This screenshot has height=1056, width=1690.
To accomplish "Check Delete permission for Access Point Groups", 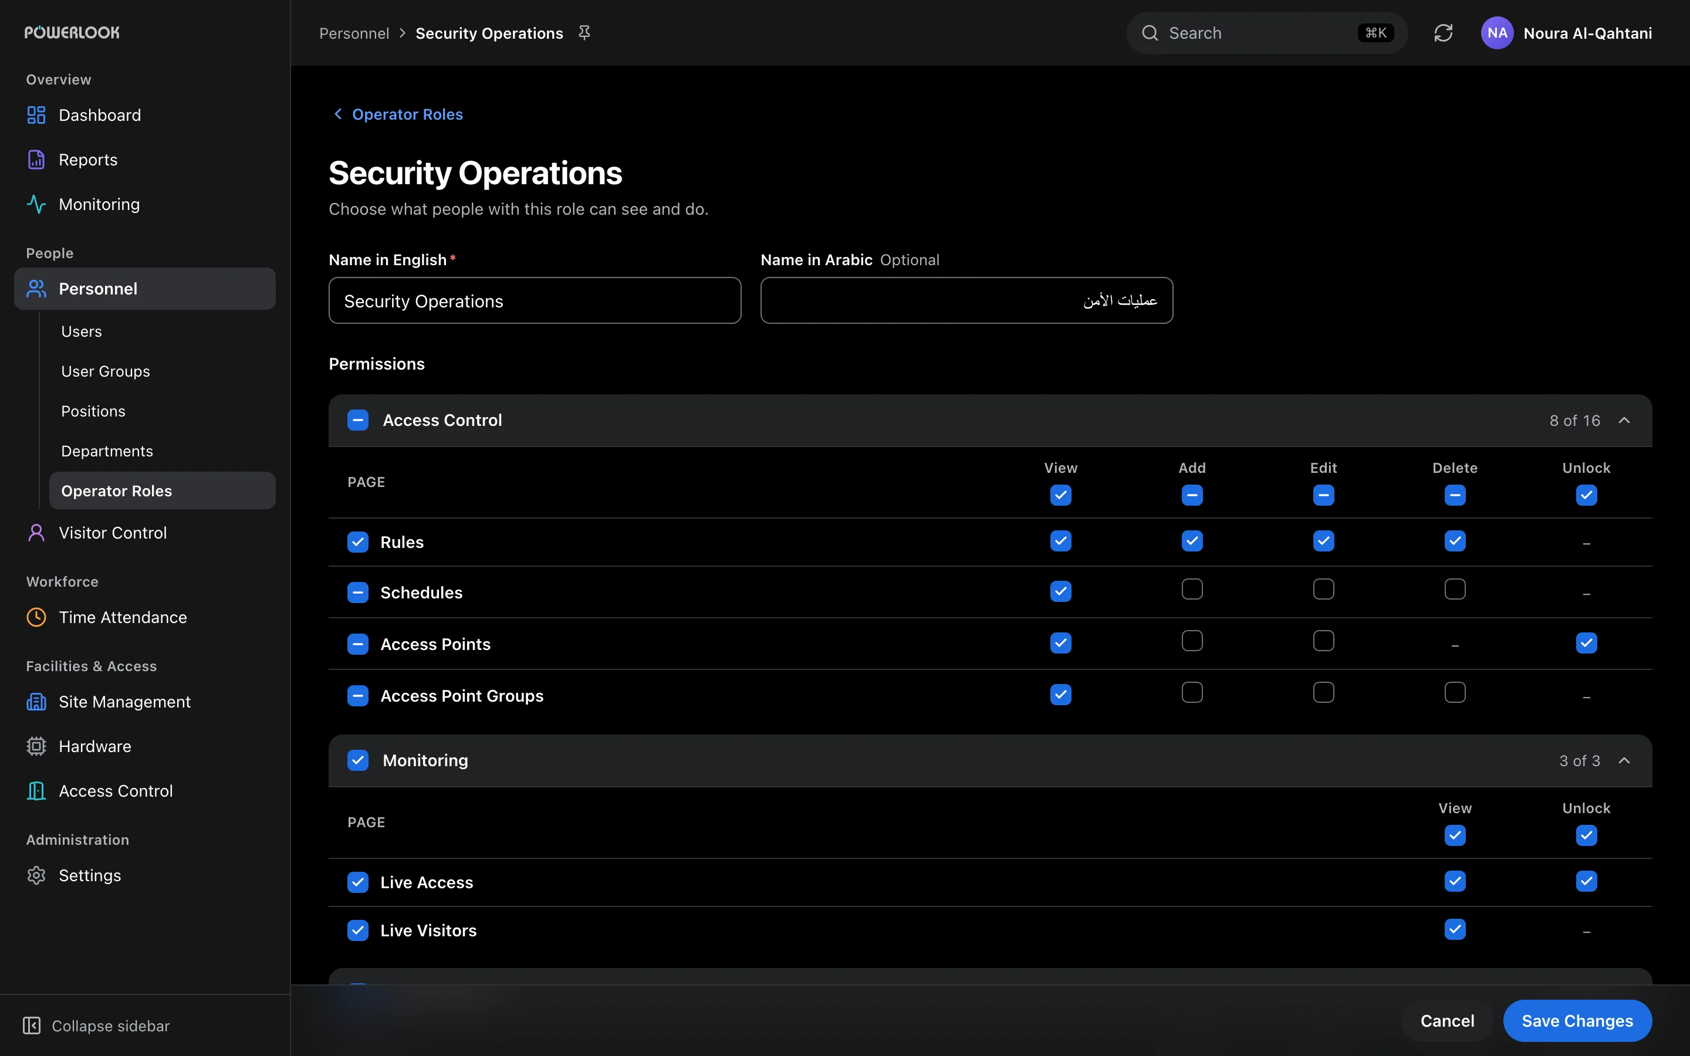I will 1455,693.
